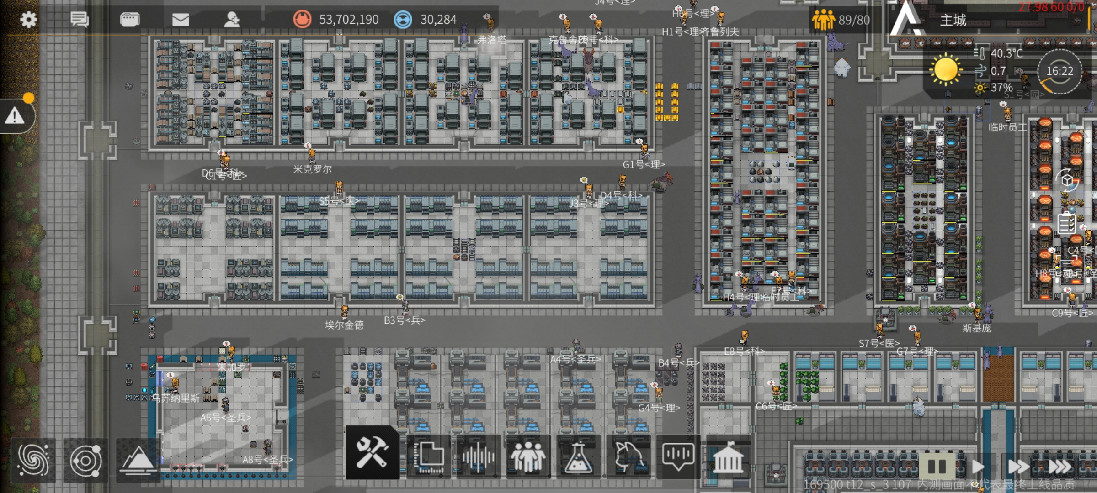
Task: Open the colonists group icon
Action: tap(528, 456)
